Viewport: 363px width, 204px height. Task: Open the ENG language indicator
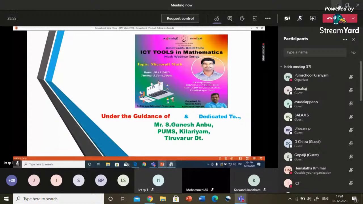pyautogui.click(x=325, y=199)
